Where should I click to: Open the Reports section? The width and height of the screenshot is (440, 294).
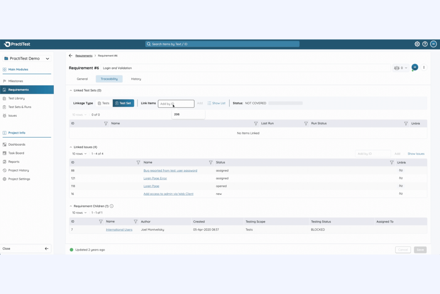14,161
